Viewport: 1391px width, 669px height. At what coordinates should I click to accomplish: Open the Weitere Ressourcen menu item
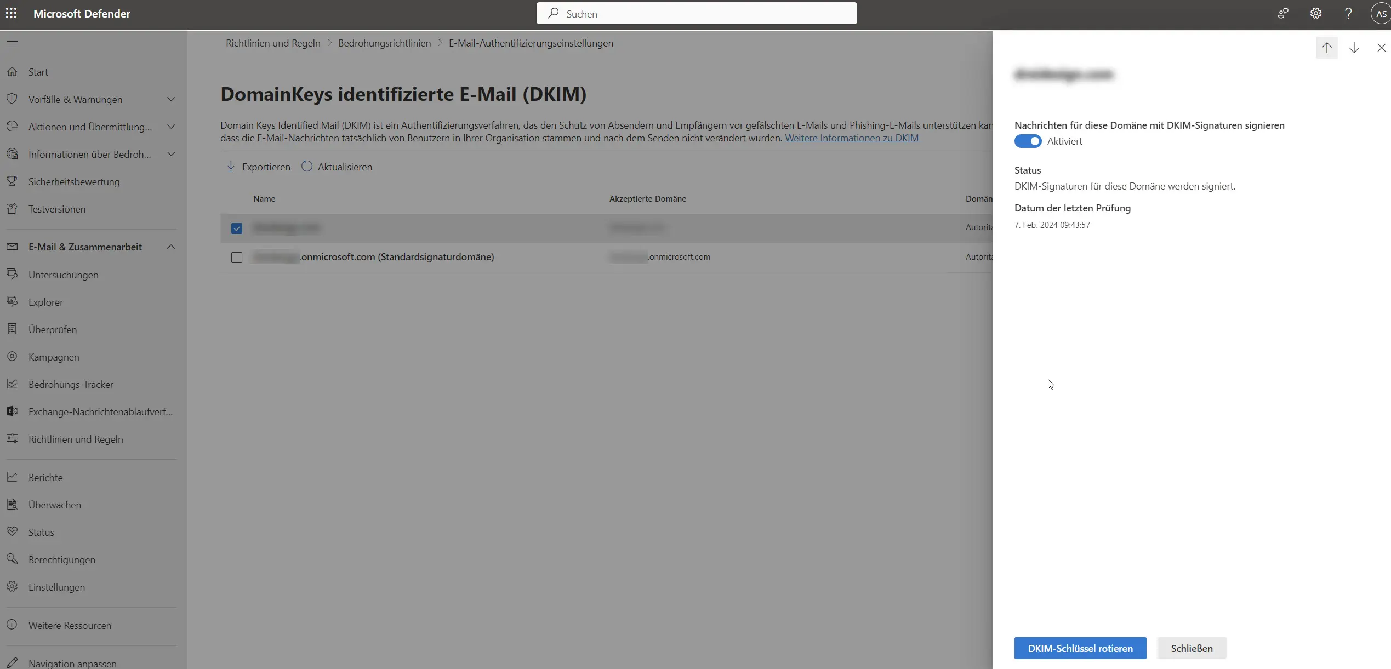(70, 625)
